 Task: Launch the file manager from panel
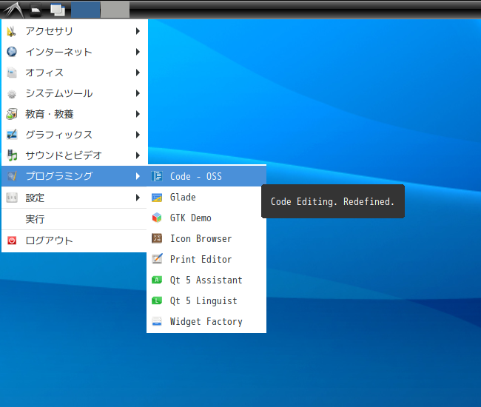(x=36, y=10)
